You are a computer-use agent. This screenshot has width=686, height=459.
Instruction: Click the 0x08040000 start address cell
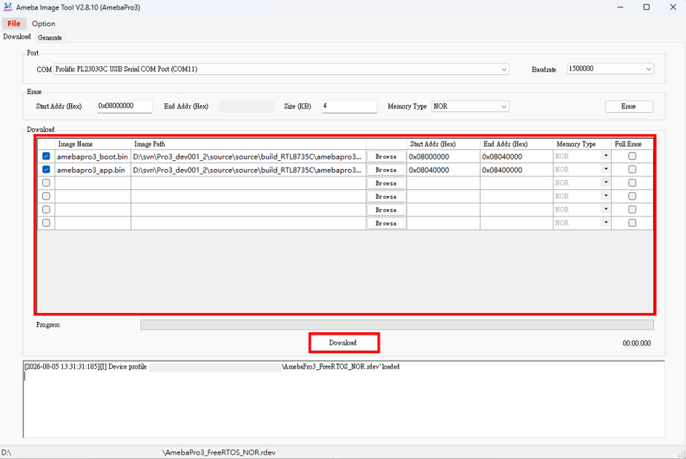[x=443, y=170]
